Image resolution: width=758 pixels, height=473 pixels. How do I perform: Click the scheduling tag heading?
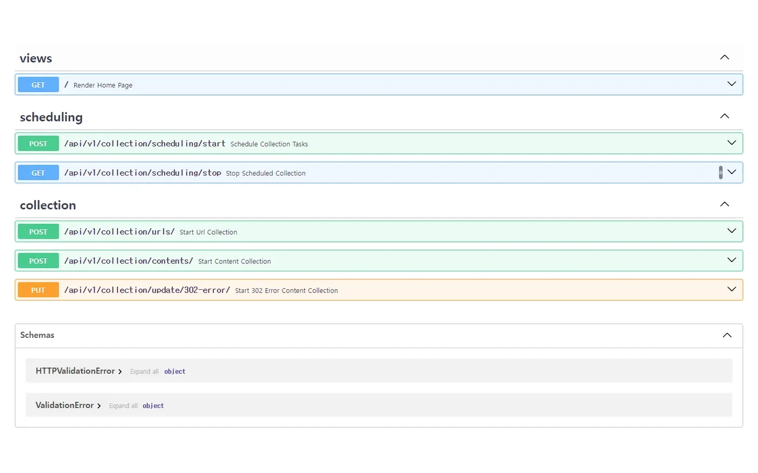[x=51, y=117]
